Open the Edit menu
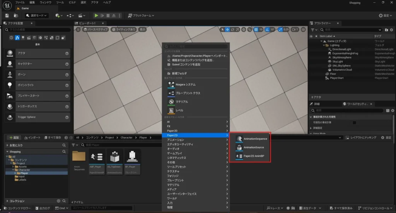This screenshot has height=213, width=396. pyautogui.click(x=32, y=3)
